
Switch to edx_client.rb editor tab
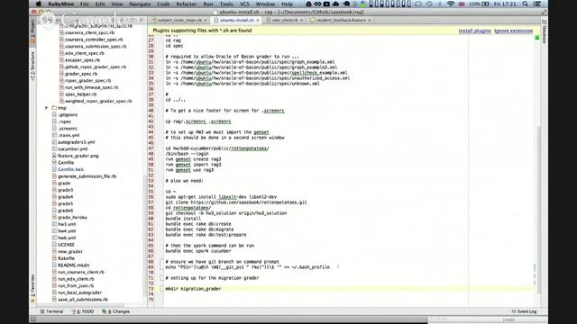pyautogui.click(x=284, y=20)
